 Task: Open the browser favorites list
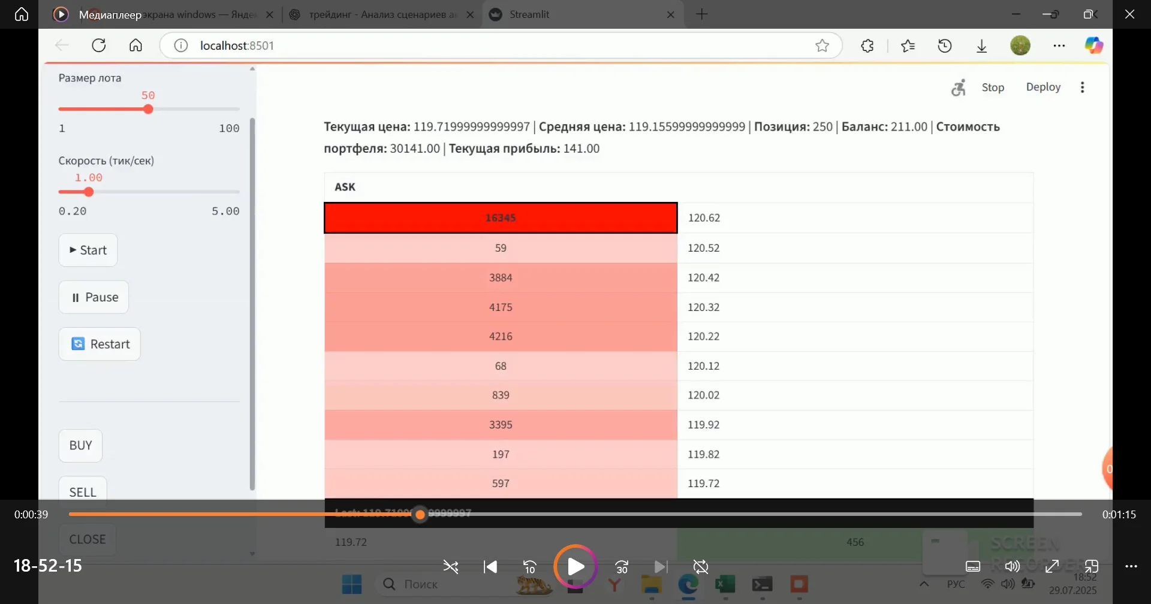(x=908, y=46)
